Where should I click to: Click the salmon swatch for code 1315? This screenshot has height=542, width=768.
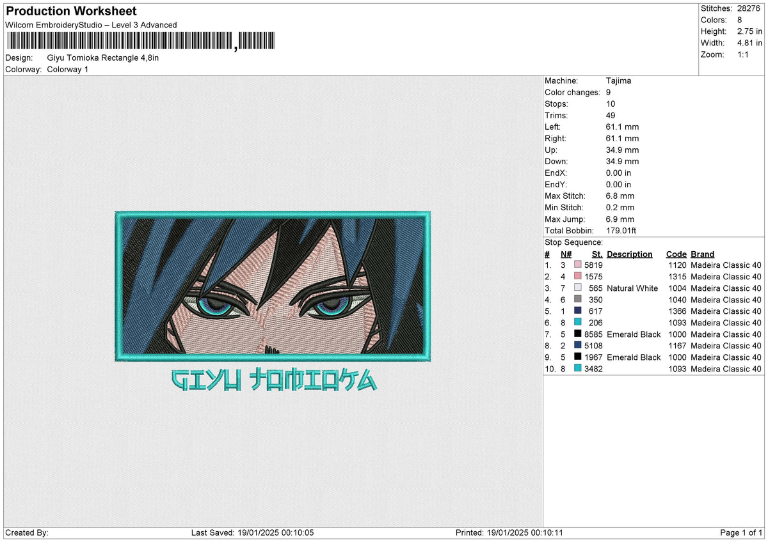point(578,277)
